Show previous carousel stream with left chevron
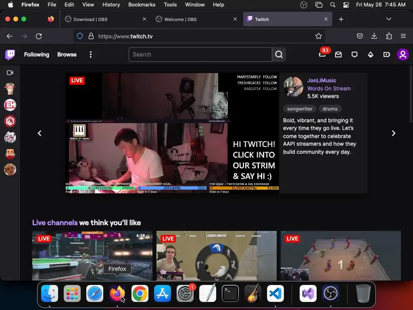The height and width of the screenshot is (310, 413). click(40, 133)
